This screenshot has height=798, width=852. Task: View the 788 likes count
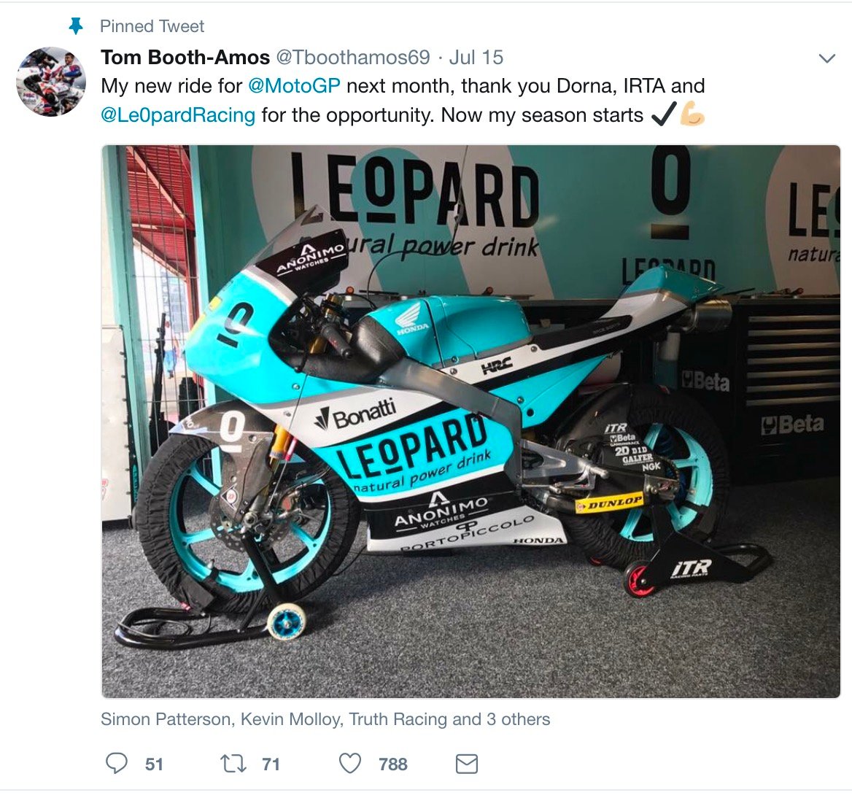pyautogui.click(x=393, y=764)
